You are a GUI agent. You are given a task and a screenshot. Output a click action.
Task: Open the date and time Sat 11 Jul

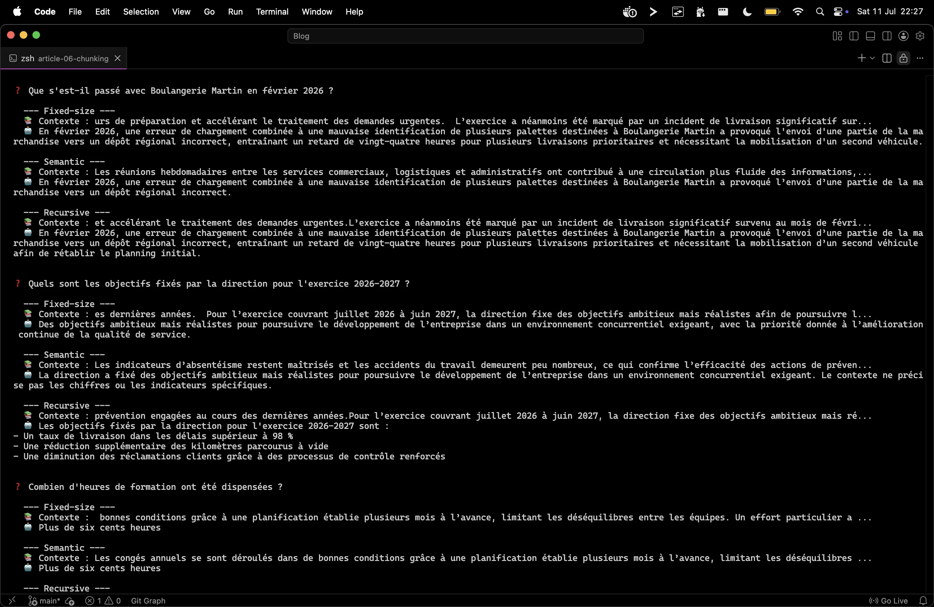tap(890, 12)
